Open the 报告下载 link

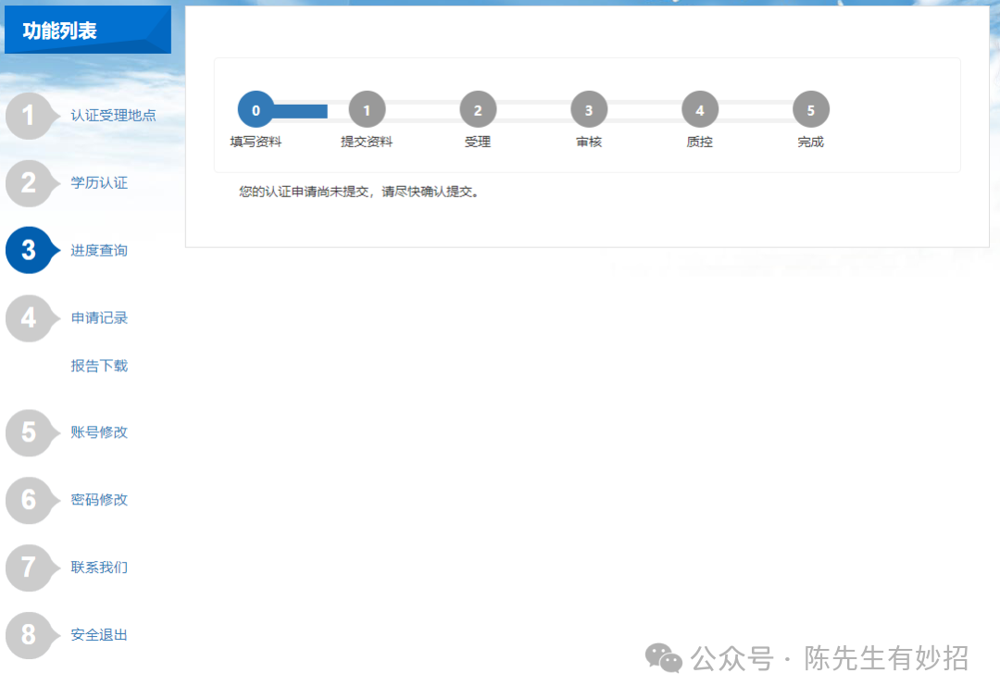tap(99, 365)
